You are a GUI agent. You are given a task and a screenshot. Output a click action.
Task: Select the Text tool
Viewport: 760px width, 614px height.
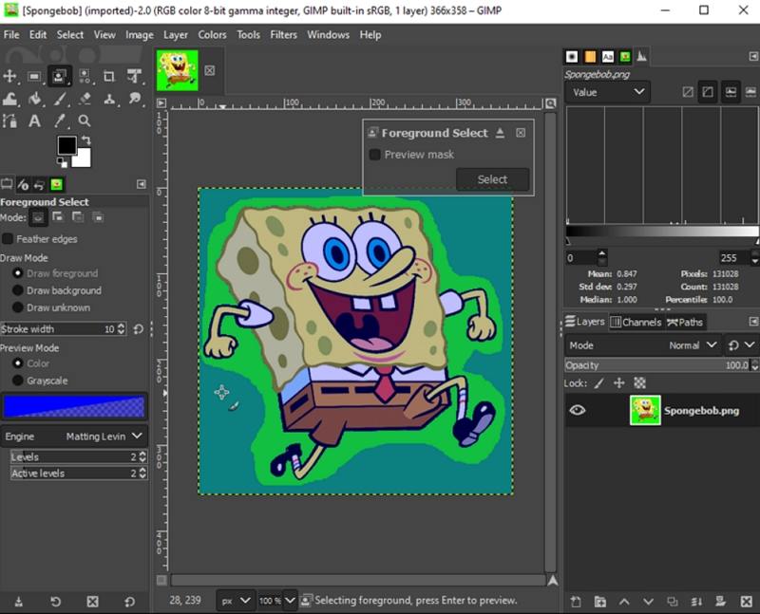point(35,121)
